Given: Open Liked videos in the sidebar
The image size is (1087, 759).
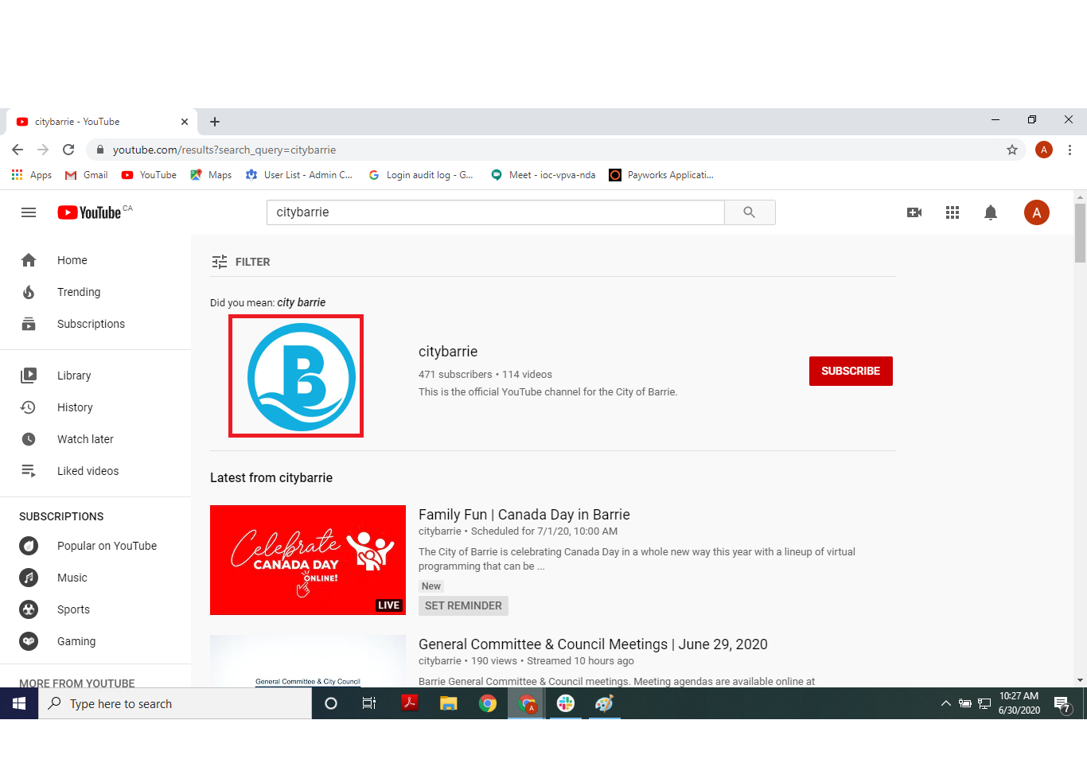Looking at the screenshot, I should click(x=95, y=471).
